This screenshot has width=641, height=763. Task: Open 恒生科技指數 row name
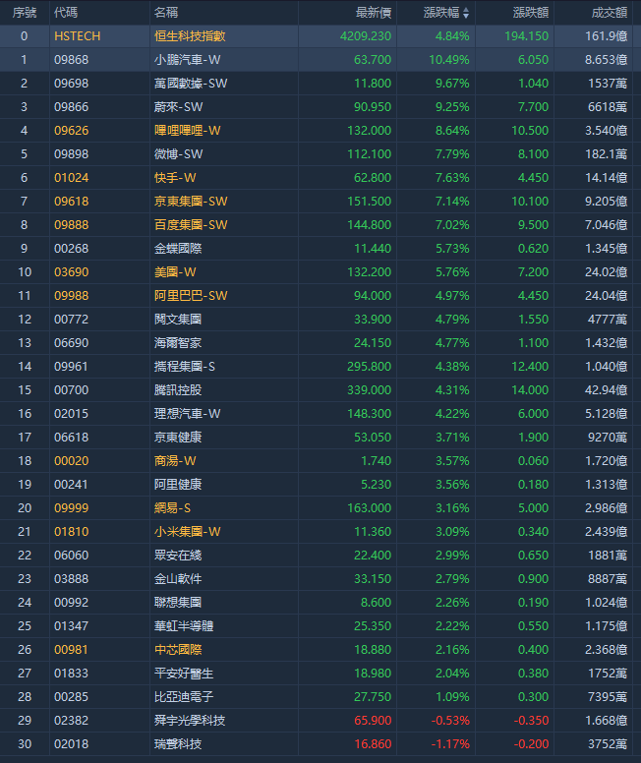[x=190, y=36]
